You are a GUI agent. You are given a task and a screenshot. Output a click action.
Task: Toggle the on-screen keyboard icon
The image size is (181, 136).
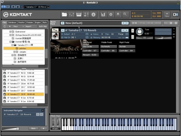(79, 15)
